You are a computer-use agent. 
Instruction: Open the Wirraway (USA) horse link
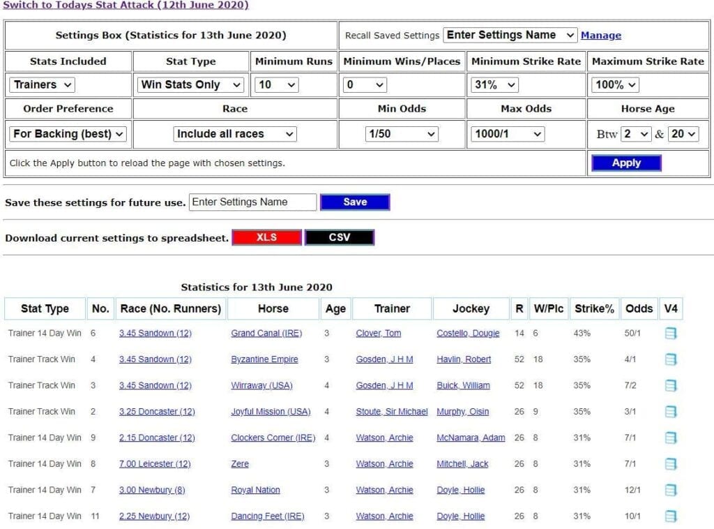[x=262, y=385]
